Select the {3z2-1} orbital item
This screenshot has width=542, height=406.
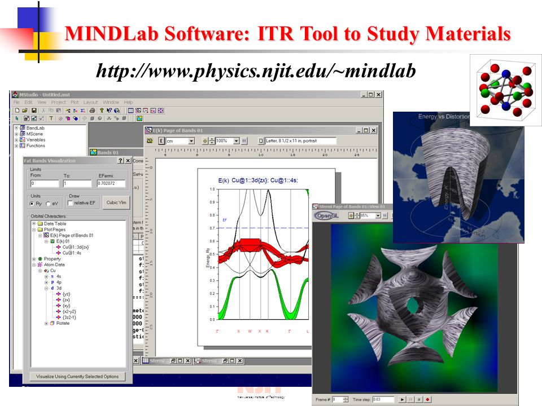tap(69, 317)
